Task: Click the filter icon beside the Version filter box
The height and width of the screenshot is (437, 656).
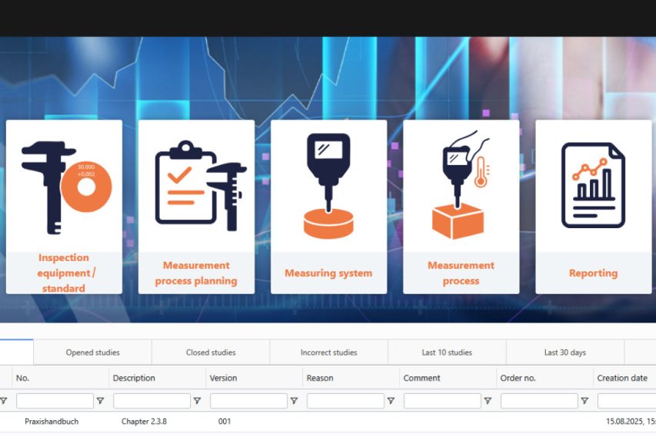Action: 294,401
